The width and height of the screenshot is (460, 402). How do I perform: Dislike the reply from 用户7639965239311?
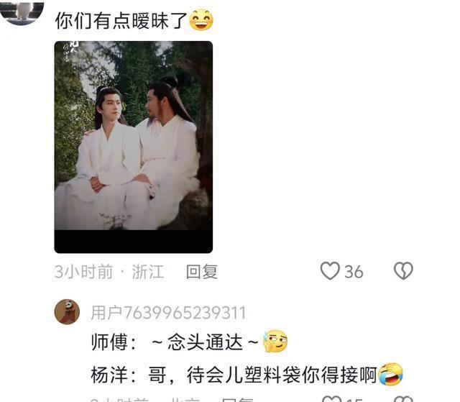click(404, 399)
